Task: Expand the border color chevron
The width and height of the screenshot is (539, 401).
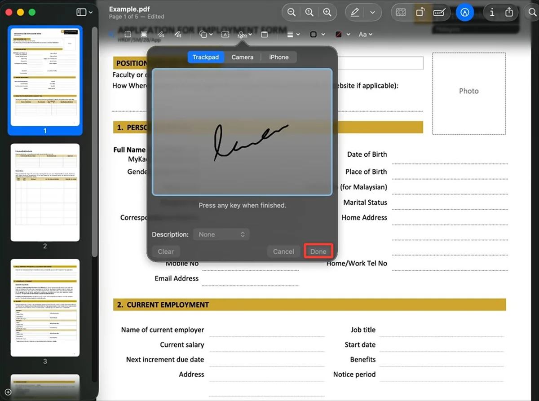Action: click(323, 35)
